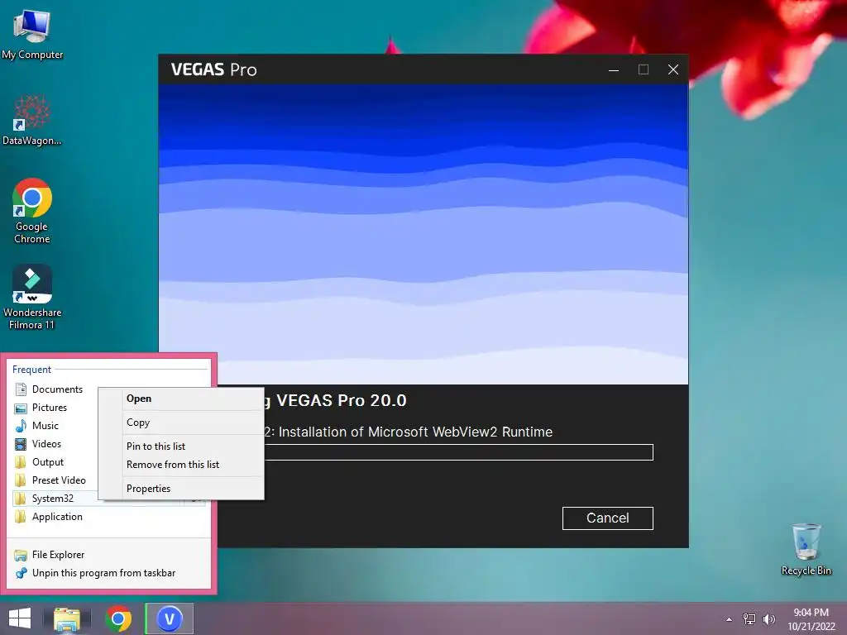Select the Wondershare Filmora 11 desktop icon
Image resolution: width=847 pixels, height=635 pixels.
pos(32,297)
